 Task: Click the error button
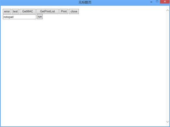click(7, 11)
